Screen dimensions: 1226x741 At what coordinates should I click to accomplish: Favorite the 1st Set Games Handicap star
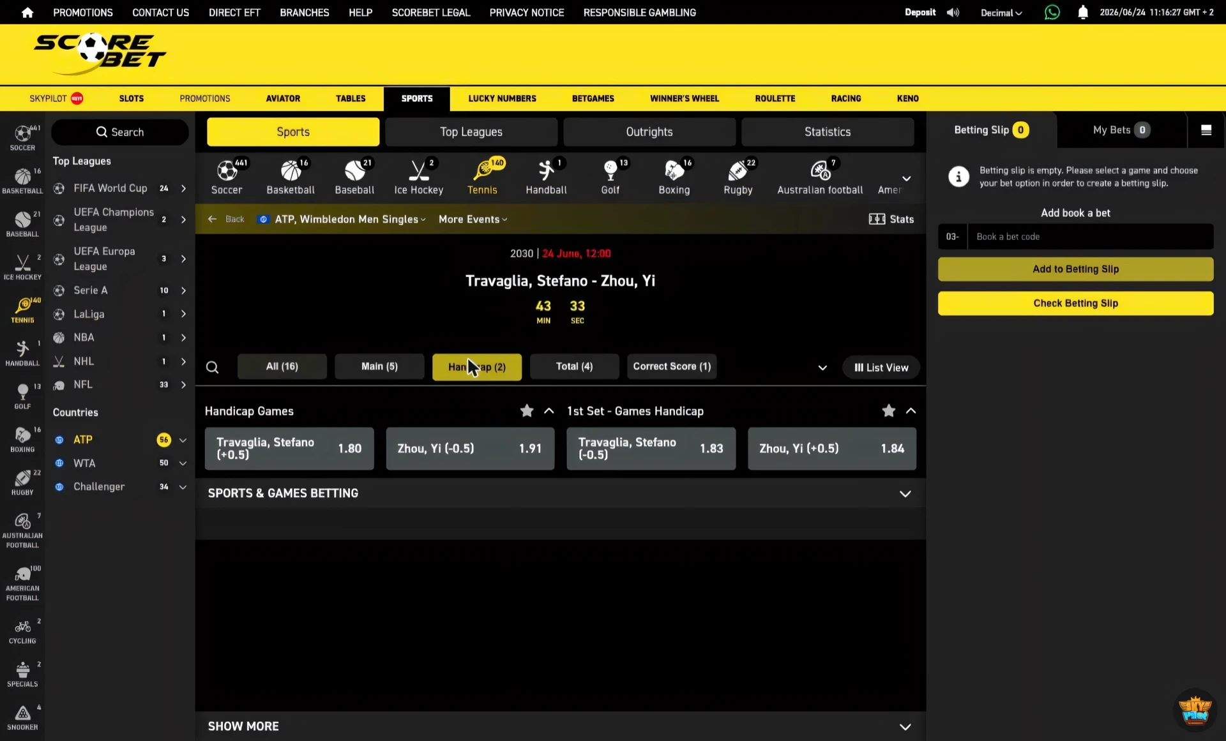click(888, 411)
